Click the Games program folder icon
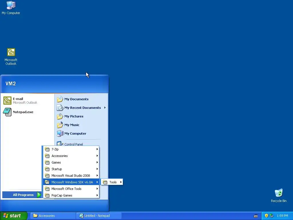The image size is (293, 220). pyautogui.click(x=47, y=162)
